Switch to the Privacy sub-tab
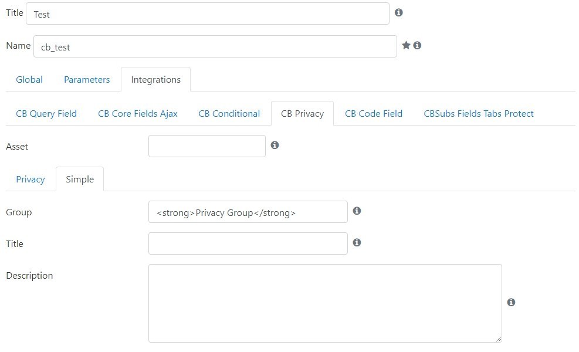 point(31,179)
